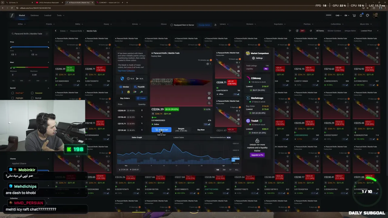Click the CSFloat logo in the header
Image resolution: width=388 pixels, height=218 pixels.
[12, 15]
